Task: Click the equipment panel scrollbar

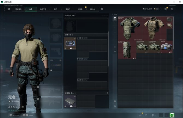Action: 108,49
